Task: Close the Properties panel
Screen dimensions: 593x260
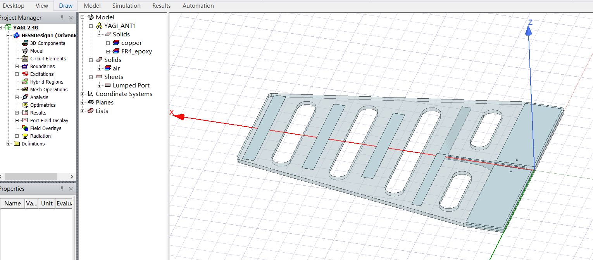Action: (71, 189)
